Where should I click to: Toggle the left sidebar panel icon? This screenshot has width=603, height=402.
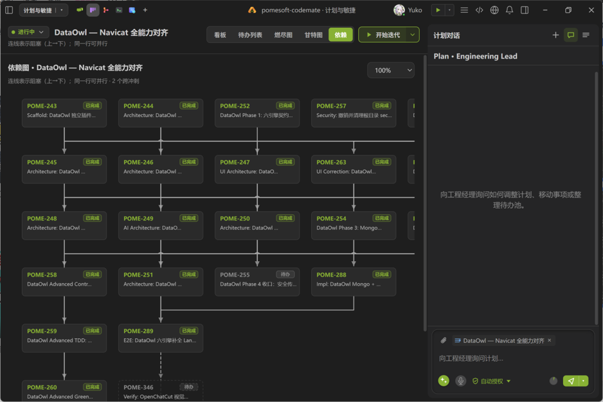(9, 10)
